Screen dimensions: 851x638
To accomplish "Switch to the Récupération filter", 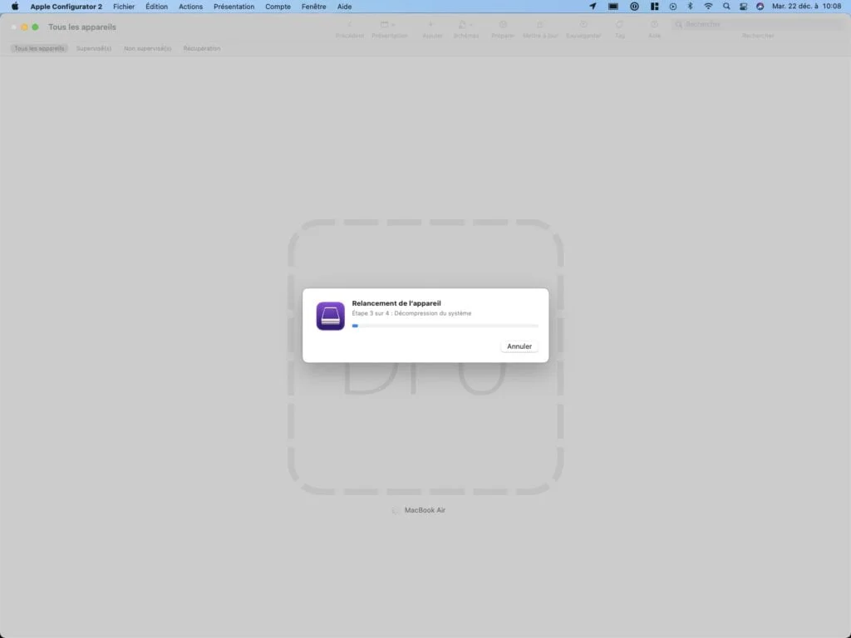I will (x=203, y=48).
